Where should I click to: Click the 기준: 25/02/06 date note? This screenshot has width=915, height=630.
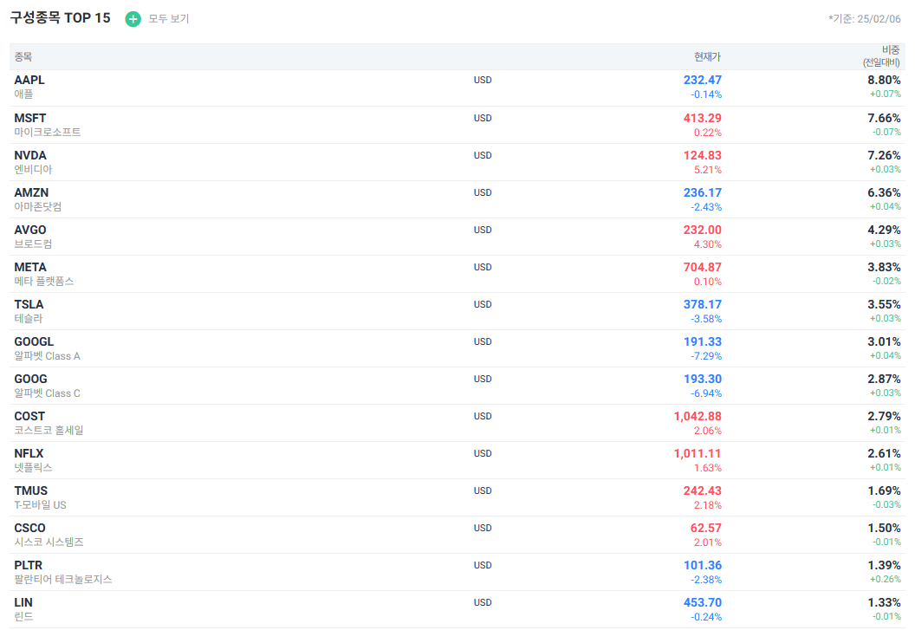pyautogui.click(x=864, y=19)
